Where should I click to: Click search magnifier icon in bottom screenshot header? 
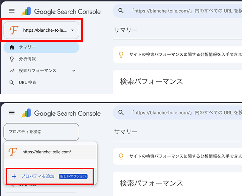pos(121,113)
